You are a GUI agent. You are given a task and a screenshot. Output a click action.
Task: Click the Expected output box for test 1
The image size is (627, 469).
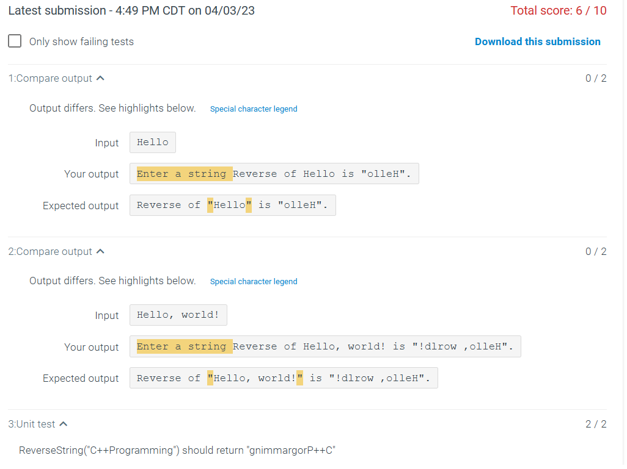click(x=232, y=205)
